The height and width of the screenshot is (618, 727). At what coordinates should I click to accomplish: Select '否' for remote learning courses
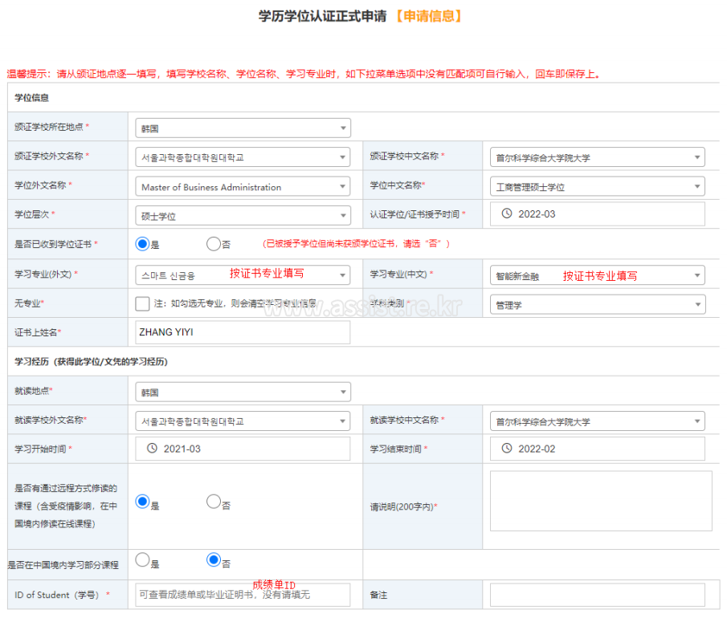point(213,502)
